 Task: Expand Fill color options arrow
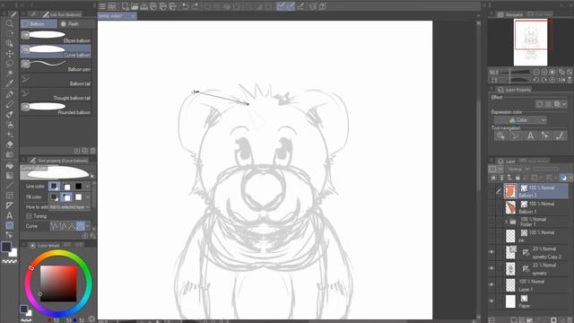(88, 197)
